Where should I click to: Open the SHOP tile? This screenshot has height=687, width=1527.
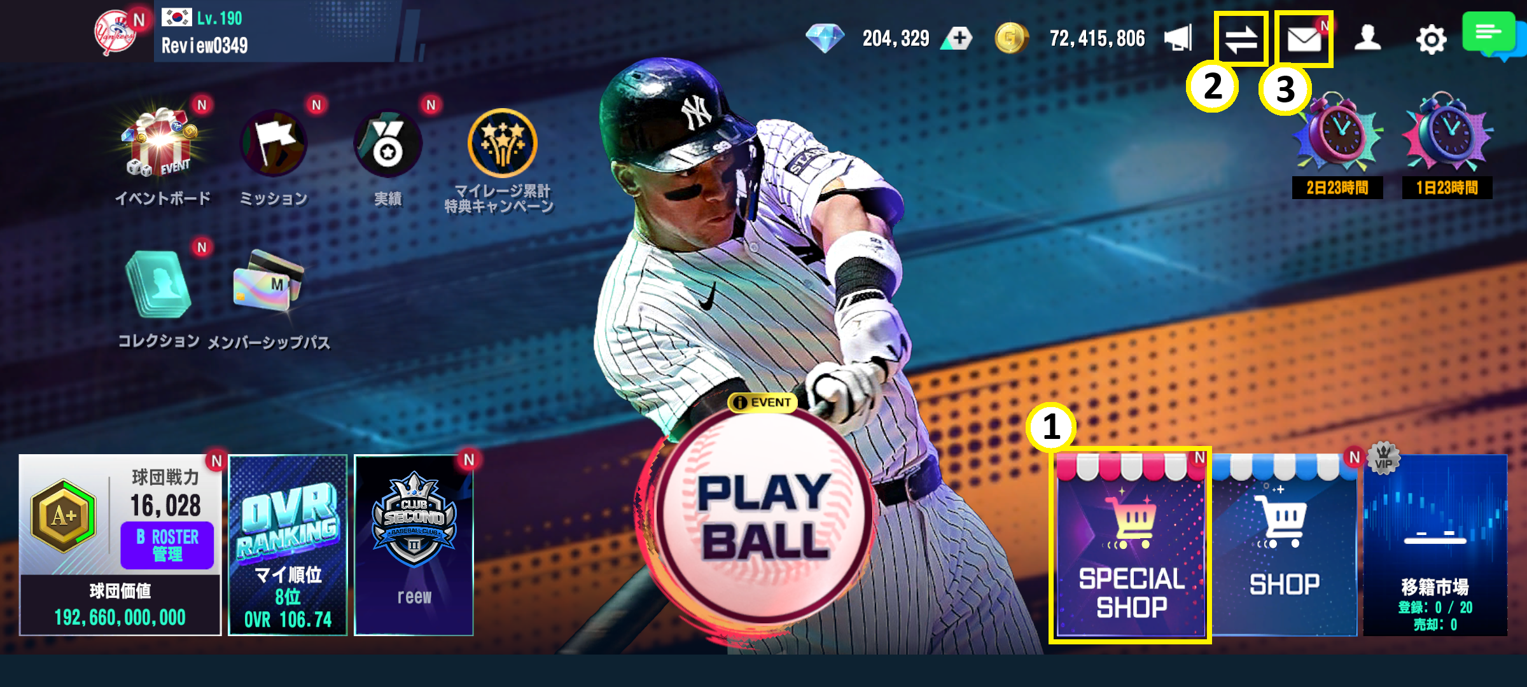pos(1285,545)
